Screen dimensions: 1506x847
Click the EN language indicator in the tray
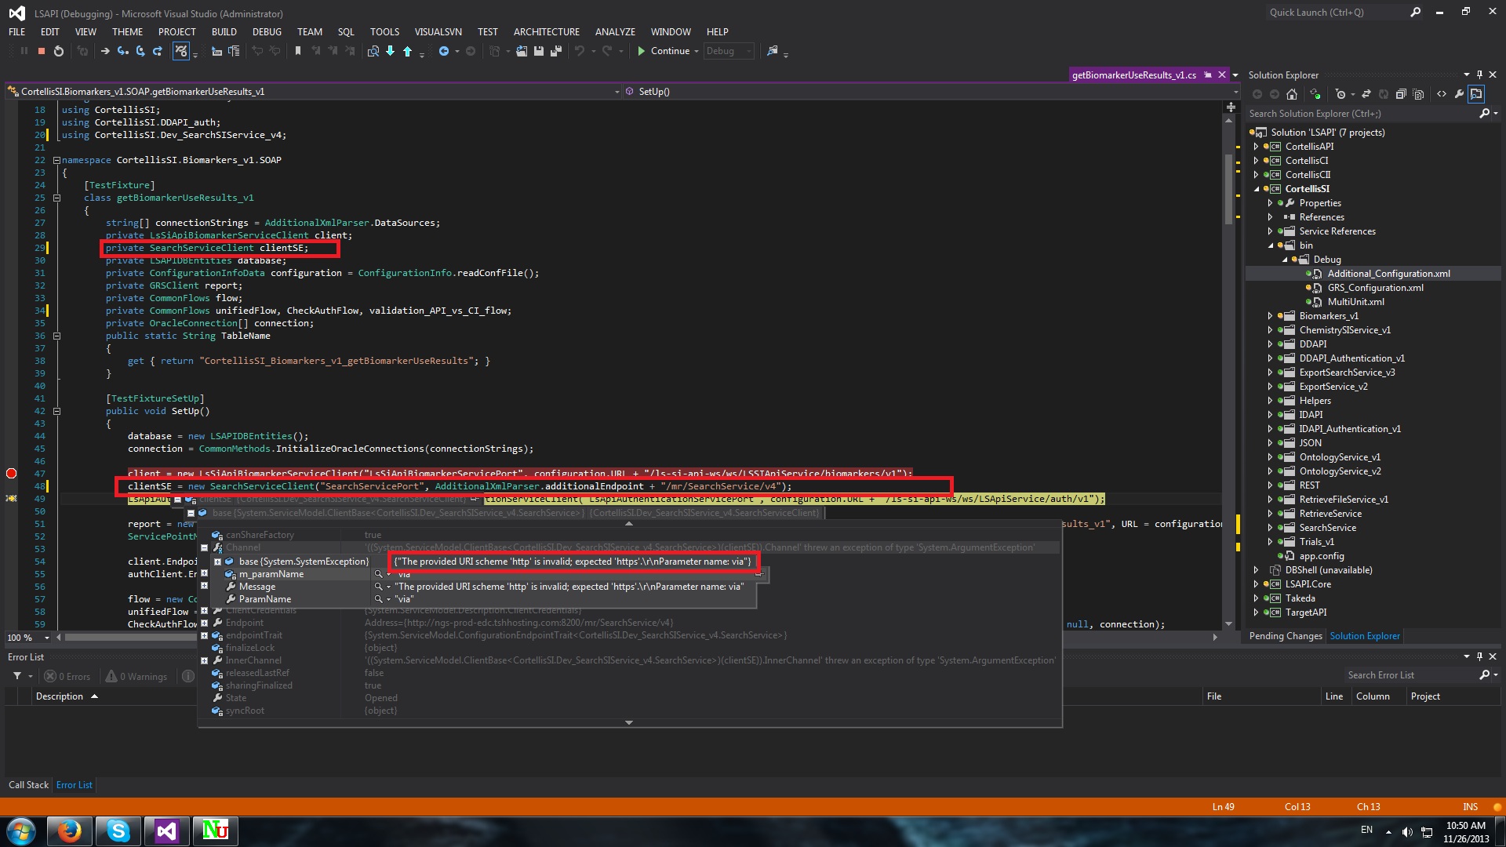(1367, 830)
